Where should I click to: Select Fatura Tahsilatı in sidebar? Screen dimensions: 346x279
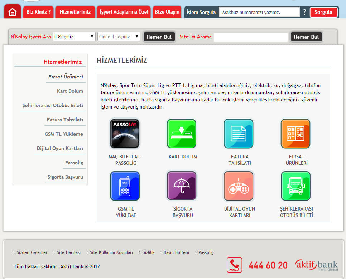[x=65, y=120]
